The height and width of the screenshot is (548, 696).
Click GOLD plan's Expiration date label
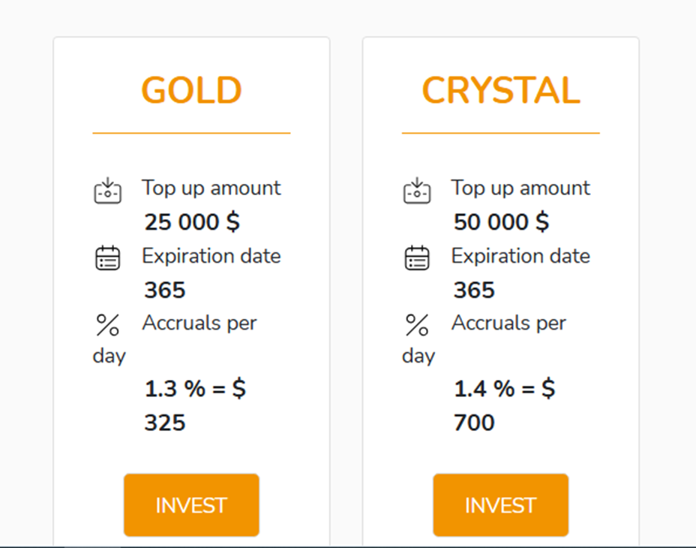click(211, 256)
